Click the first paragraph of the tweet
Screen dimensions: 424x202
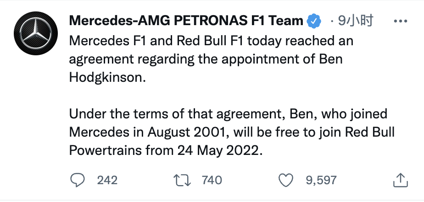(x=211, y=60)
